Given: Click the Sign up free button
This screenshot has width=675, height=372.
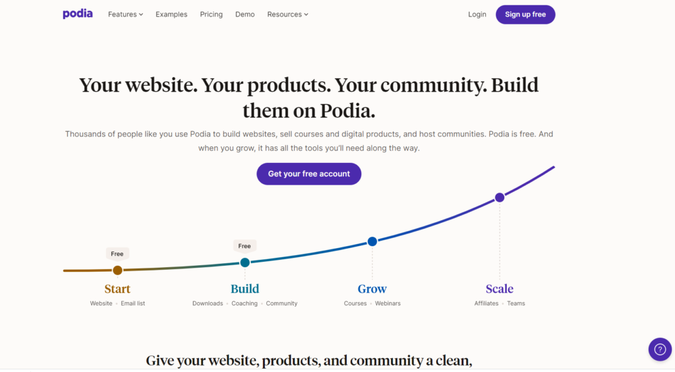Looking at the screenshot, I should [525, 15].
